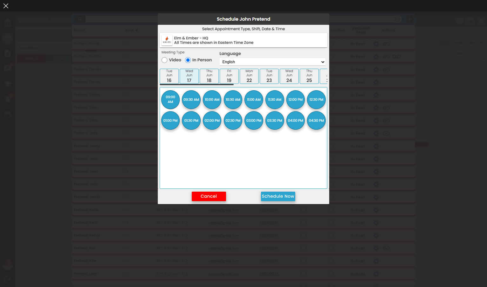Choose the Mon Jun 22 date tab

coord(249,76)
